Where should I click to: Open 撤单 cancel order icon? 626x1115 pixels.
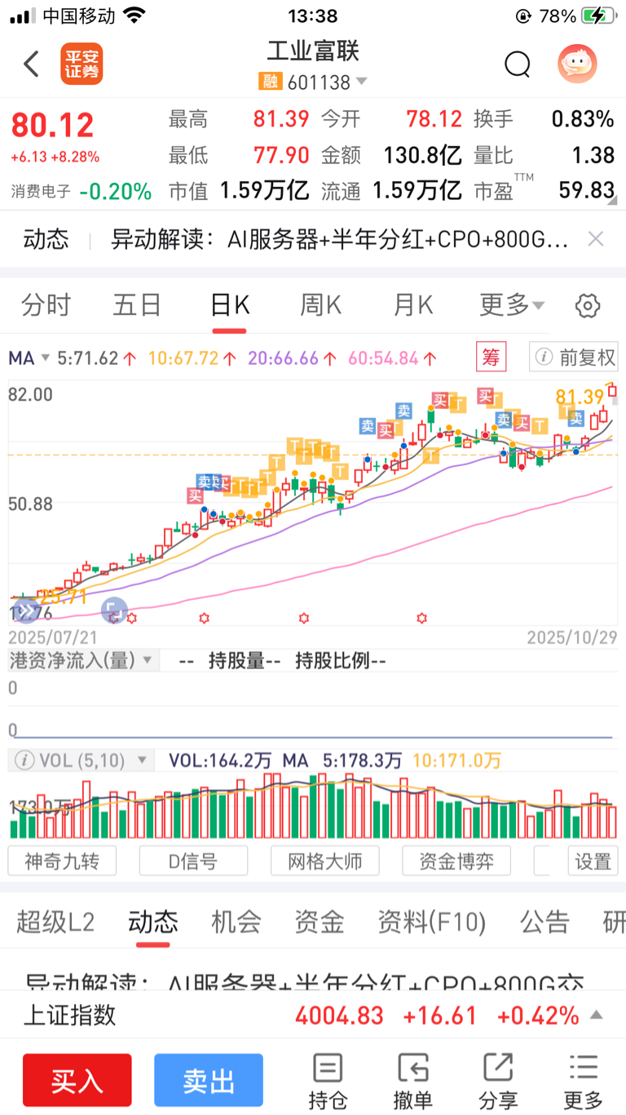click(x=413, y=1081)
